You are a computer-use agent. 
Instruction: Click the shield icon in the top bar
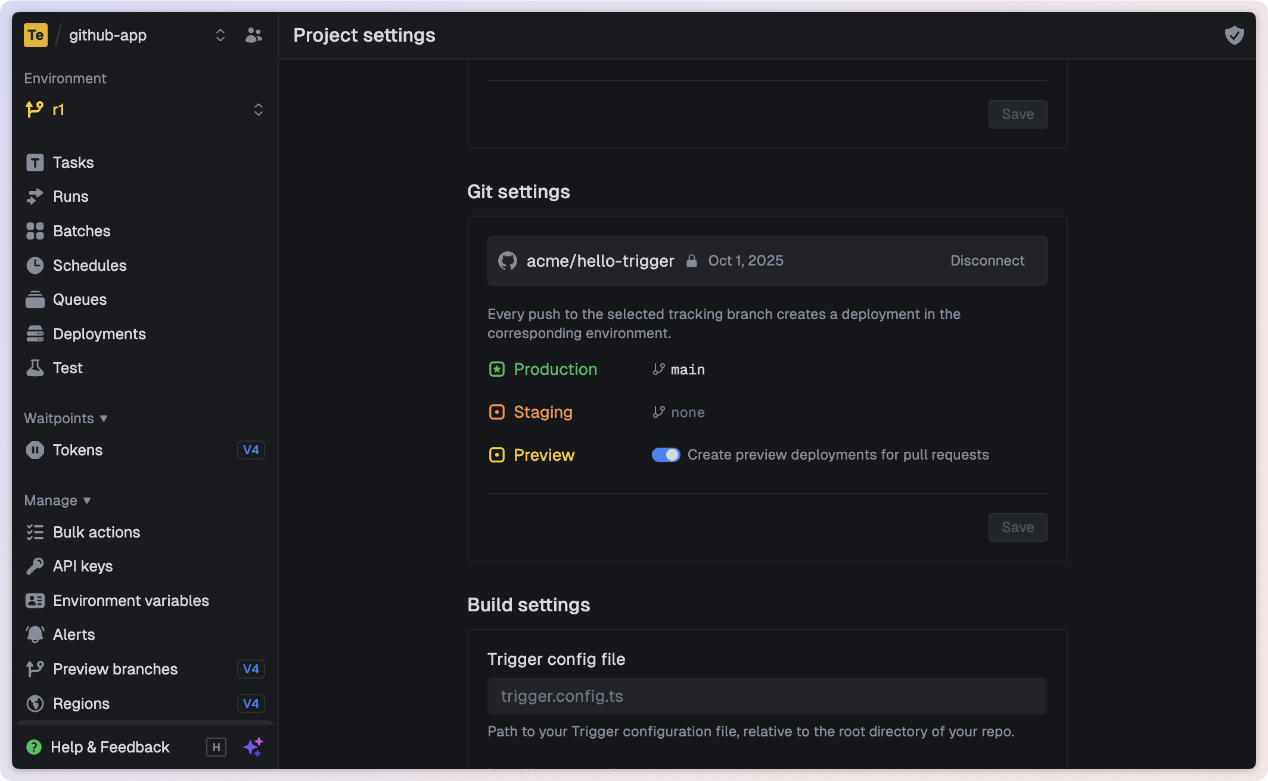click(x=1233, y=35)
